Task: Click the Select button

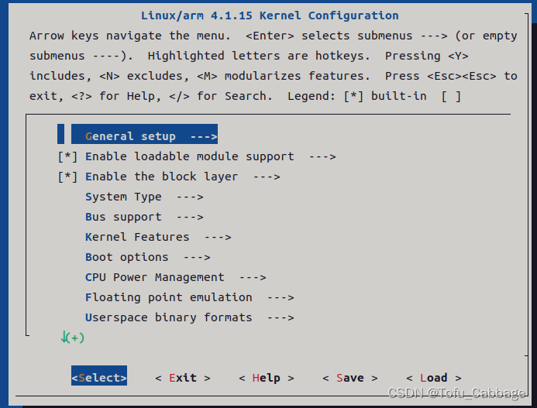Action: pyautogui.click(x=99, y=375)
